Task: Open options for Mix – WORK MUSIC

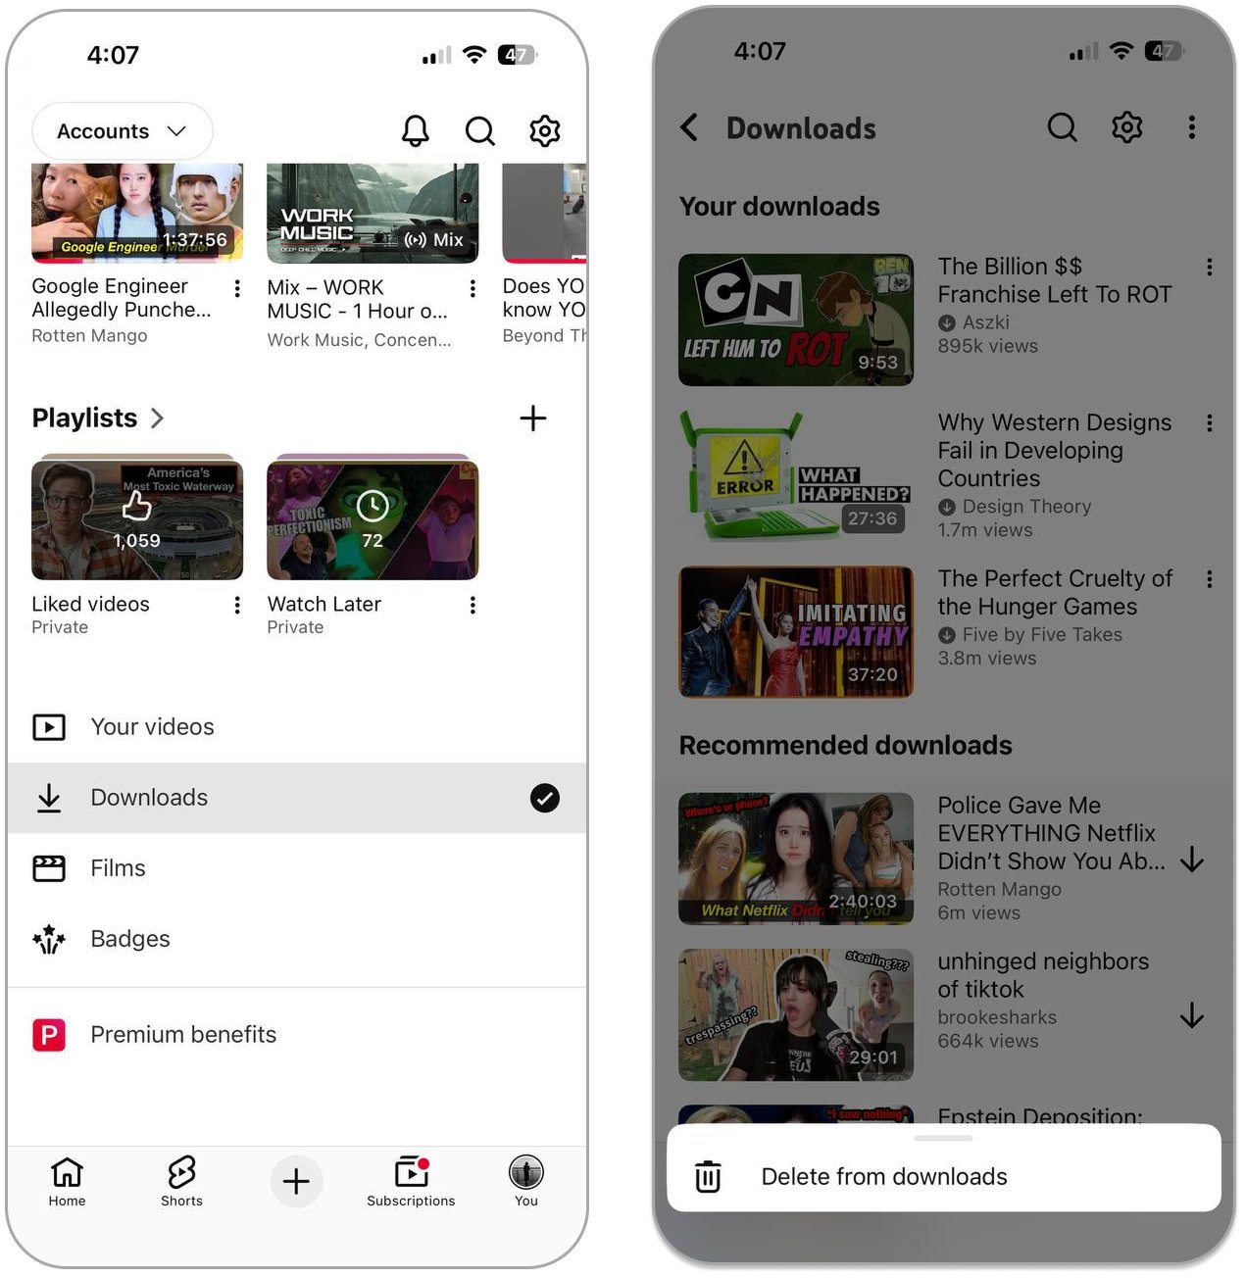Action: (x=473, y=288)
